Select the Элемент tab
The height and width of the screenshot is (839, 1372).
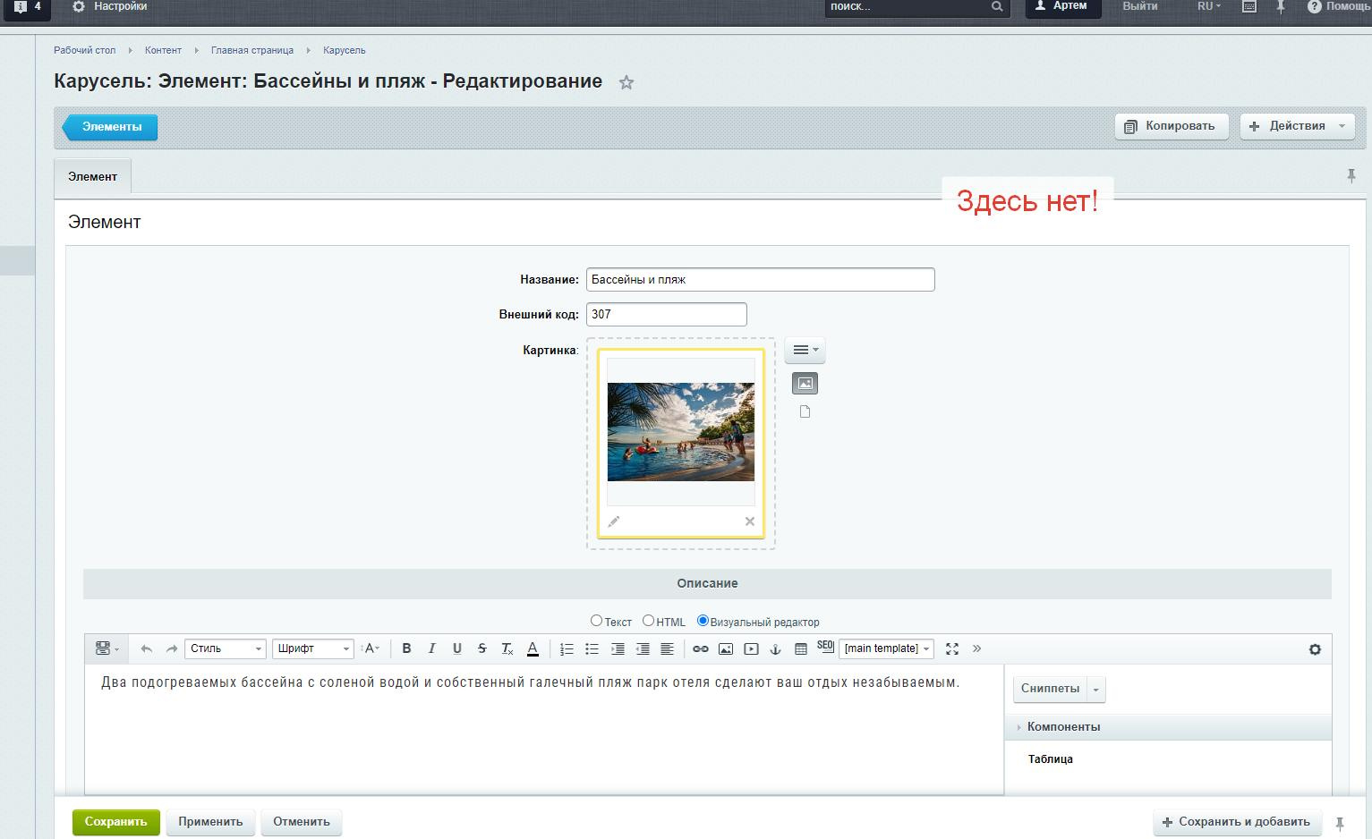click(92, 176)
